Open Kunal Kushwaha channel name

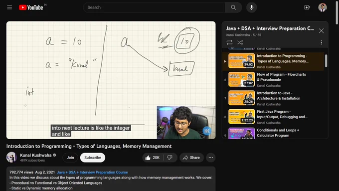point(36,155)
